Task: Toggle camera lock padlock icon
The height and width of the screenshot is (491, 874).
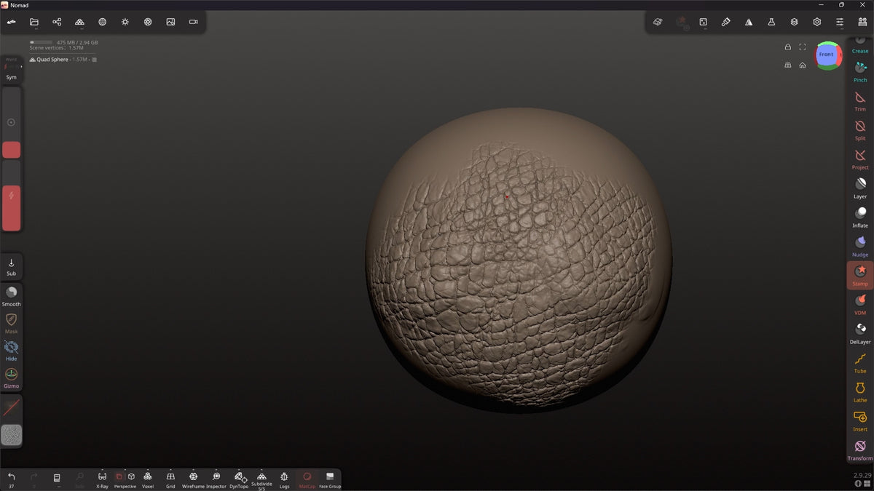Action: click(787, 47)
